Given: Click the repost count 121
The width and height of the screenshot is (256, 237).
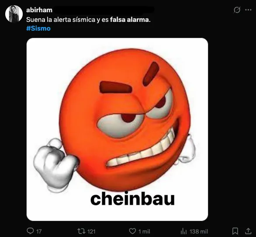Looking at the screenshot, I should click(x=91, y=231).
